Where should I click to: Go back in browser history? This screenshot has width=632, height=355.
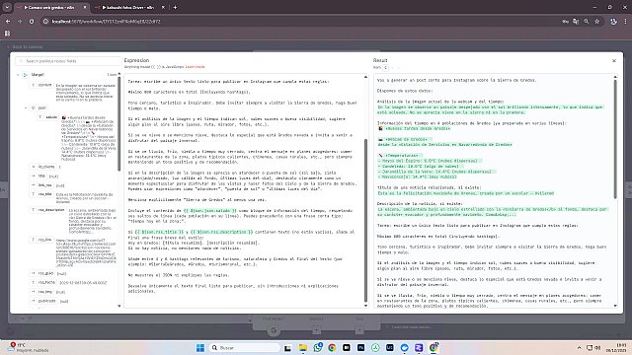tap(8, 22)
